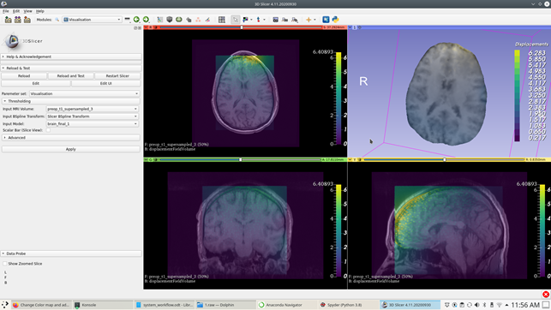Open the Parameter set dropdown
Image resolution: width=551 pixels, height=310 pixels.
84,93
